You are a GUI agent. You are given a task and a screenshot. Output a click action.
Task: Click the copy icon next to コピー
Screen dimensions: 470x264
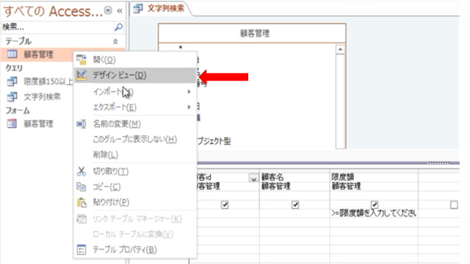tap(82, 187)
